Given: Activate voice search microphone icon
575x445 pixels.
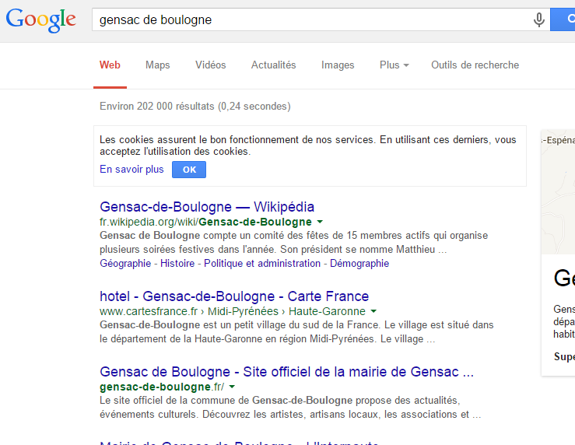Looking at the screenshot, I should [x=538, y=19].
